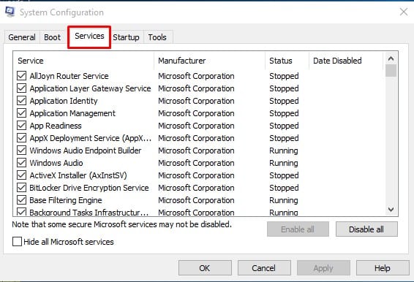This screenshot has height=282, width=414.
Task: Click the scrollbar up arrow
Action: coord(391,58)
